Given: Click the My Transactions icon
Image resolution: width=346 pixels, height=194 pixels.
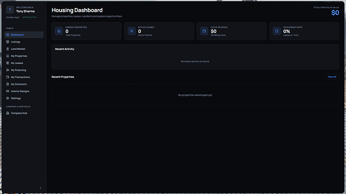Looking at the screenshot, I should point(8,77).
